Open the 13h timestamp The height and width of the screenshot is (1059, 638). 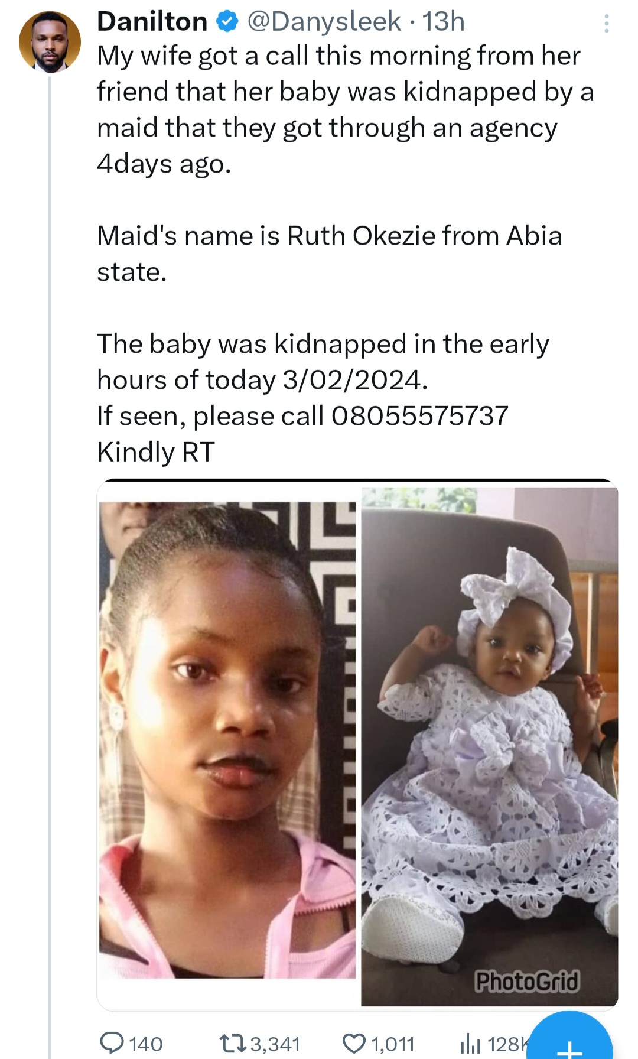443,22
